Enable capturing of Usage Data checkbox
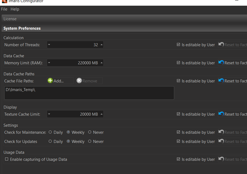Viewport: 247px width, 174px height. (x=6, y=159)
